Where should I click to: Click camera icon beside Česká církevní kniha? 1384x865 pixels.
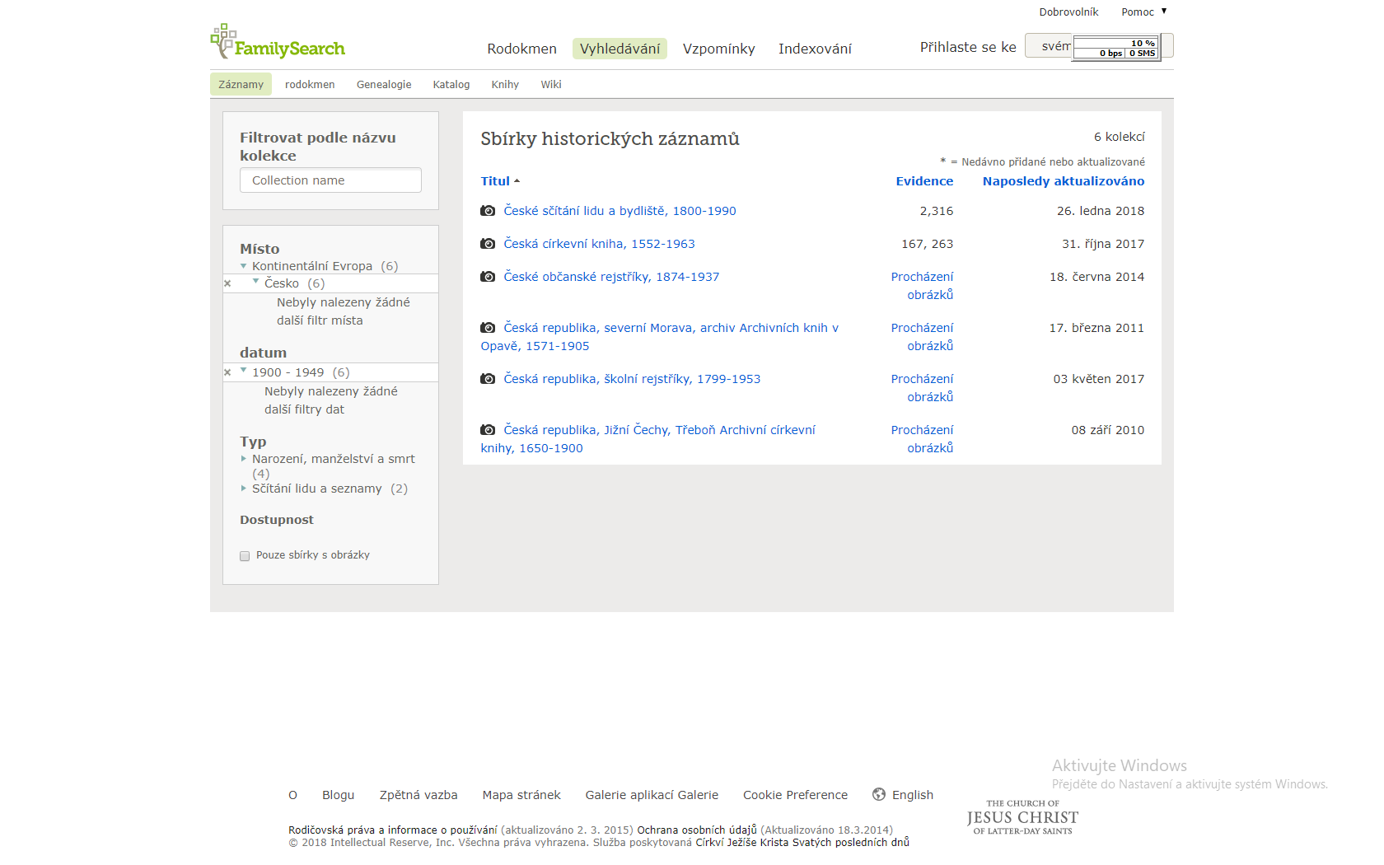pos(488,244)
